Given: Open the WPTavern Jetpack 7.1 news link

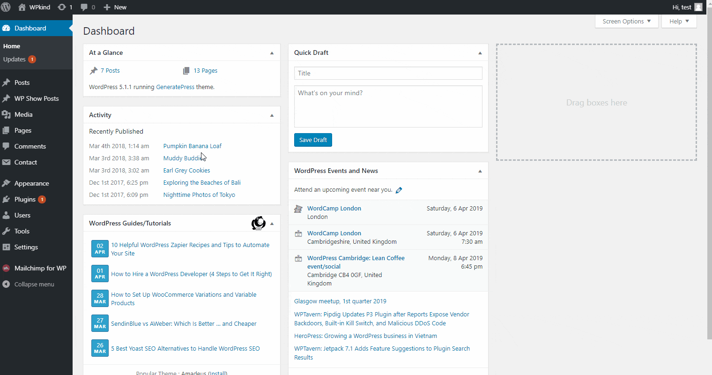Looking at the screenshot, I should point(382,353).
